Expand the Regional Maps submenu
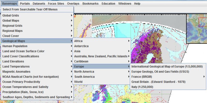This screenshot has height=103, width=207. [37, 31]
